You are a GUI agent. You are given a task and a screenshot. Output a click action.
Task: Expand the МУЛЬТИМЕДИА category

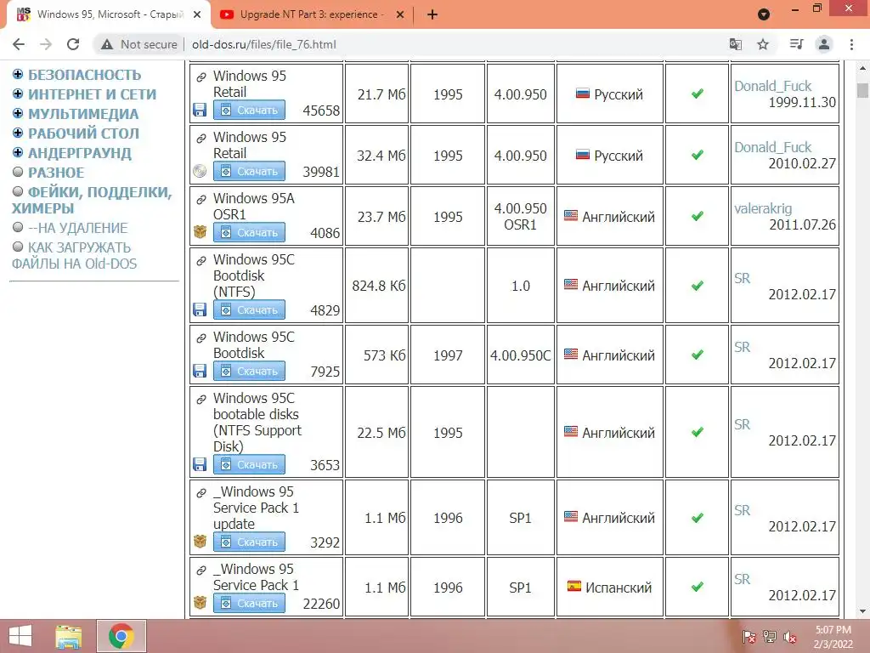point(18,113)
